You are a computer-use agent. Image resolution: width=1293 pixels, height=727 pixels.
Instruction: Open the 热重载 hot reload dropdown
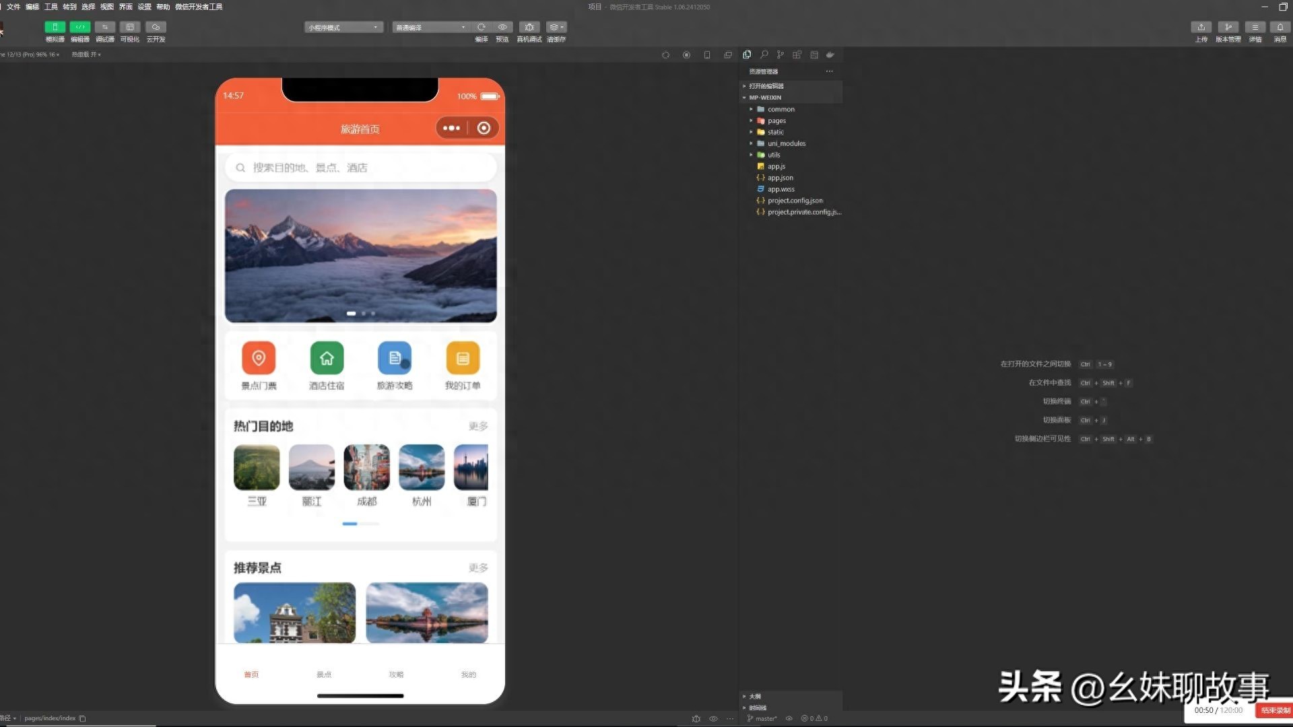point(86,55)
